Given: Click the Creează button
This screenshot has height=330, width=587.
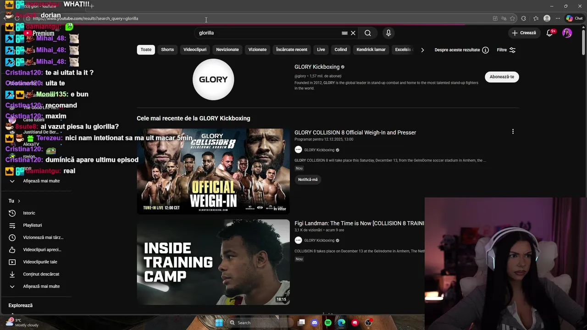Looking at the screenshot, I should [x=524, y=33].
